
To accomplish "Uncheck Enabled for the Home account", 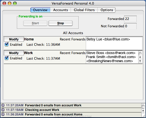I will (x=7, y=44).
